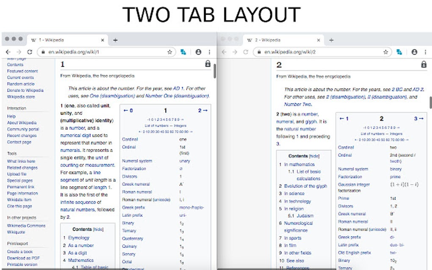Jump to 'Evolution of the glyph' section

(x=305, y=186)
